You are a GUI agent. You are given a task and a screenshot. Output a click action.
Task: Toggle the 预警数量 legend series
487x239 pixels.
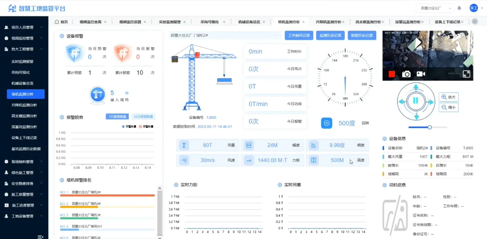tap(129, 127)
